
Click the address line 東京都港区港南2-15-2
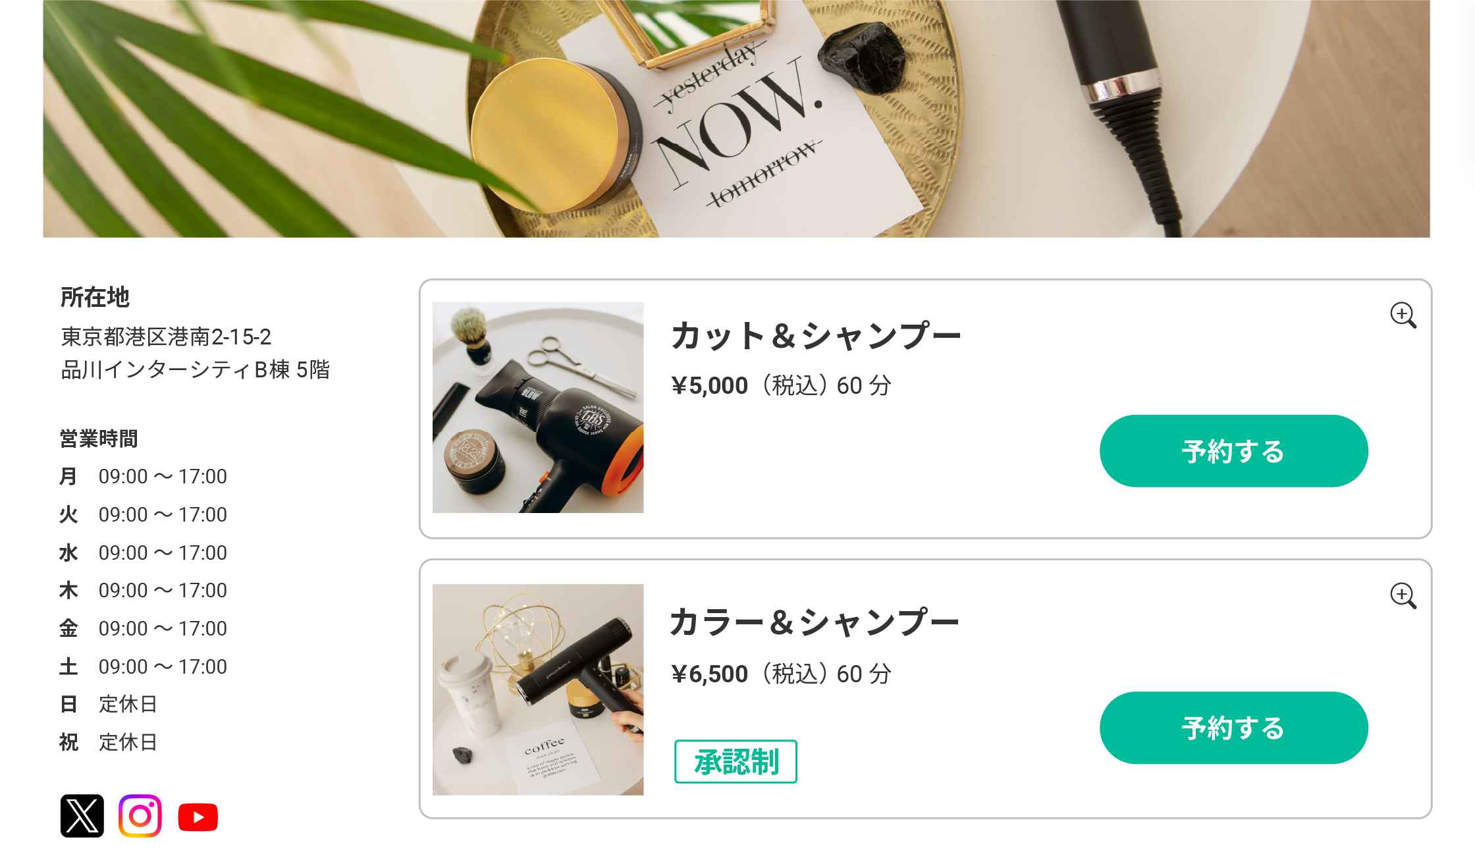click(x=166, y=337)
